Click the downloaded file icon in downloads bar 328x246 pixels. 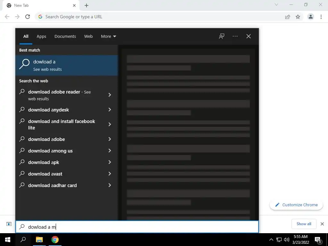tap(9, 224)
